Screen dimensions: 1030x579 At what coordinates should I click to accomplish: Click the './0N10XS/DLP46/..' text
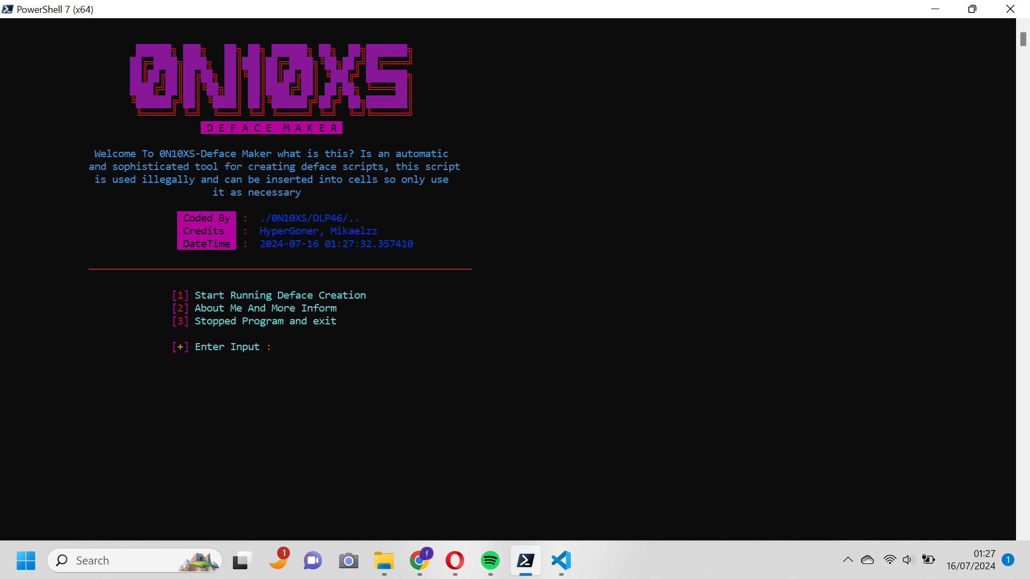tap(310, 218)
